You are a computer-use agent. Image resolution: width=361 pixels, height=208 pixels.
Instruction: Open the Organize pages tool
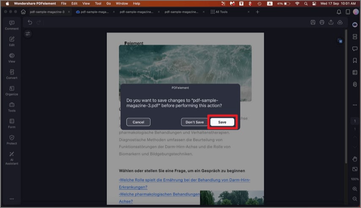pyautogui.click(x=11, y=91)
